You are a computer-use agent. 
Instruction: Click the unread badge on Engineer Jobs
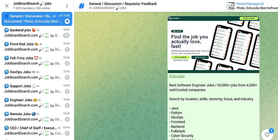(x=67, y=105)
